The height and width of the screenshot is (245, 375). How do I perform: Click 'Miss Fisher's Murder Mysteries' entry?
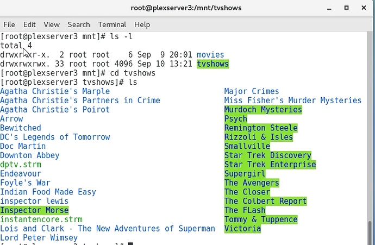293,100
